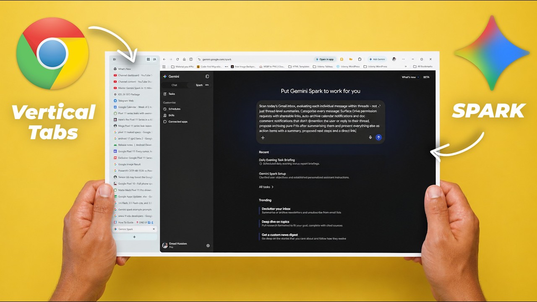Select the 'Google Image Result' tab row
Screen dimensions: 537x302
click(134, 164)
